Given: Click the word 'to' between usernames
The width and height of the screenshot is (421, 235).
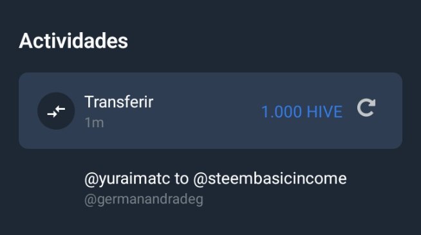Looking at the screenshot, I should tap(182, 178).
